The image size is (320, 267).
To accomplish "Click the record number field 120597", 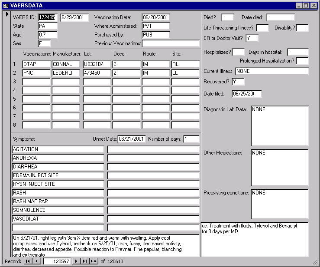I will [x=57, y=261].
